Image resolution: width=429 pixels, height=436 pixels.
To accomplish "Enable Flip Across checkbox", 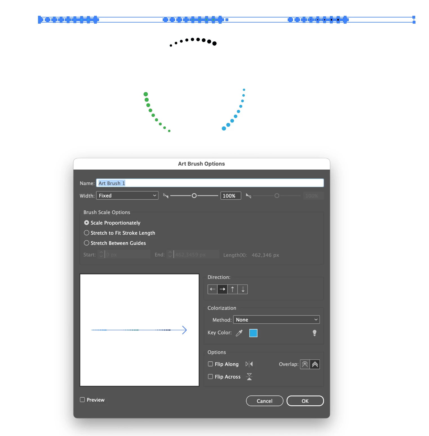I will [210, 377].
